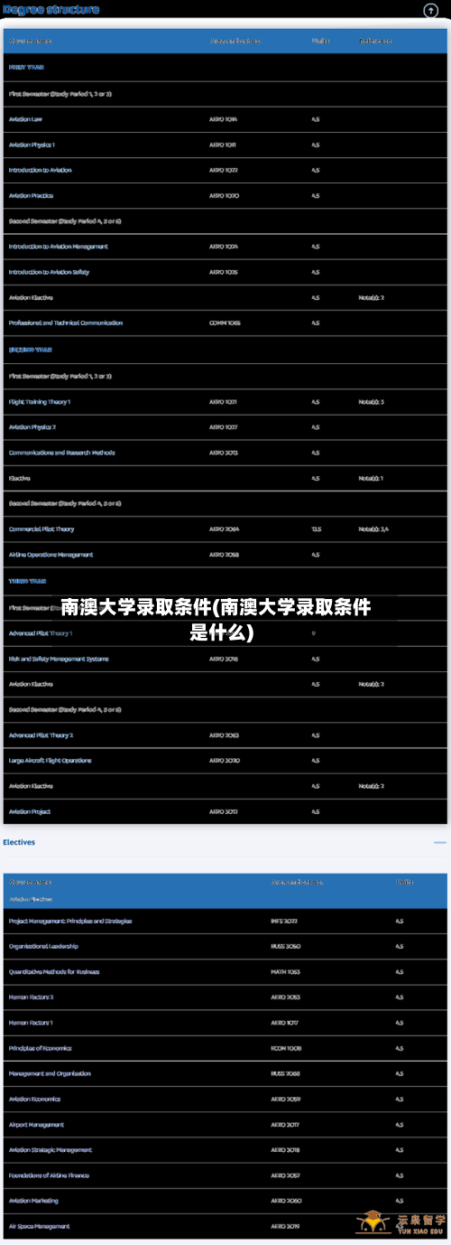Open the Introduction to Aviation course link
Image resolution: width=451 pixels, height=1245 pixels.
[41, 170]
